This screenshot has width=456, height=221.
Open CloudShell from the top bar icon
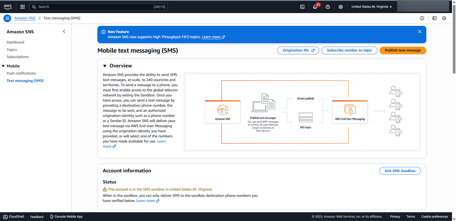click(302, 7)
